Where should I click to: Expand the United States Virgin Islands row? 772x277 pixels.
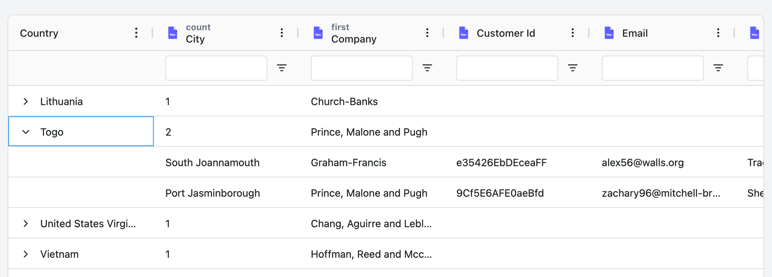[25, 224]
